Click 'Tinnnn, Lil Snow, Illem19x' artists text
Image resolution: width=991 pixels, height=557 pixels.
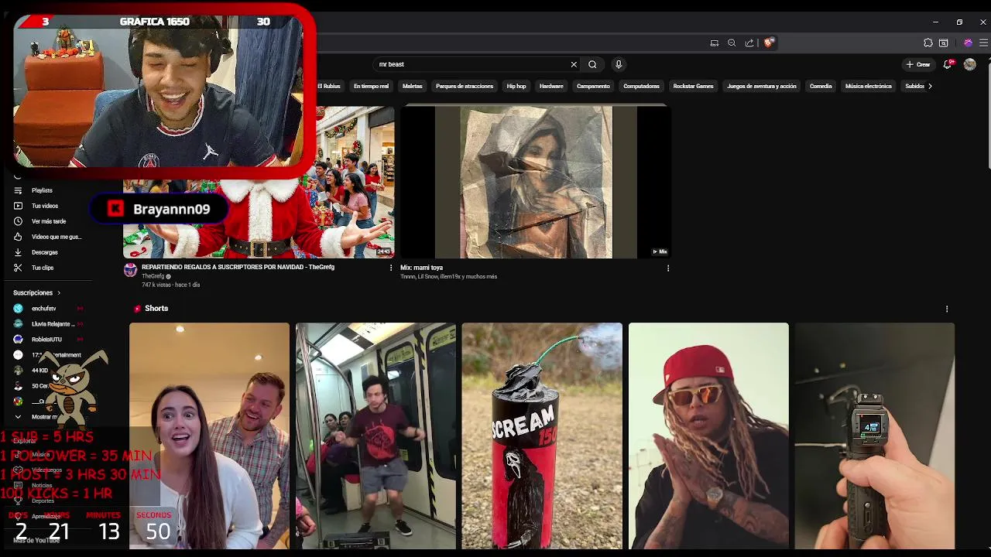coord(448,276)
